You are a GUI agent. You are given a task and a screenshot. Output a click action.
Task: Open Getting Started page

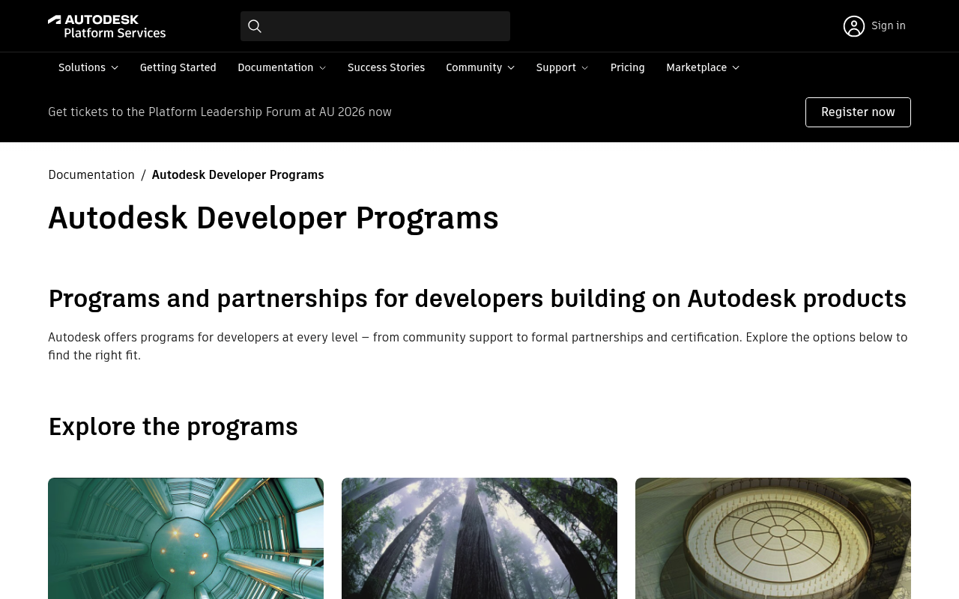point(178,67)
